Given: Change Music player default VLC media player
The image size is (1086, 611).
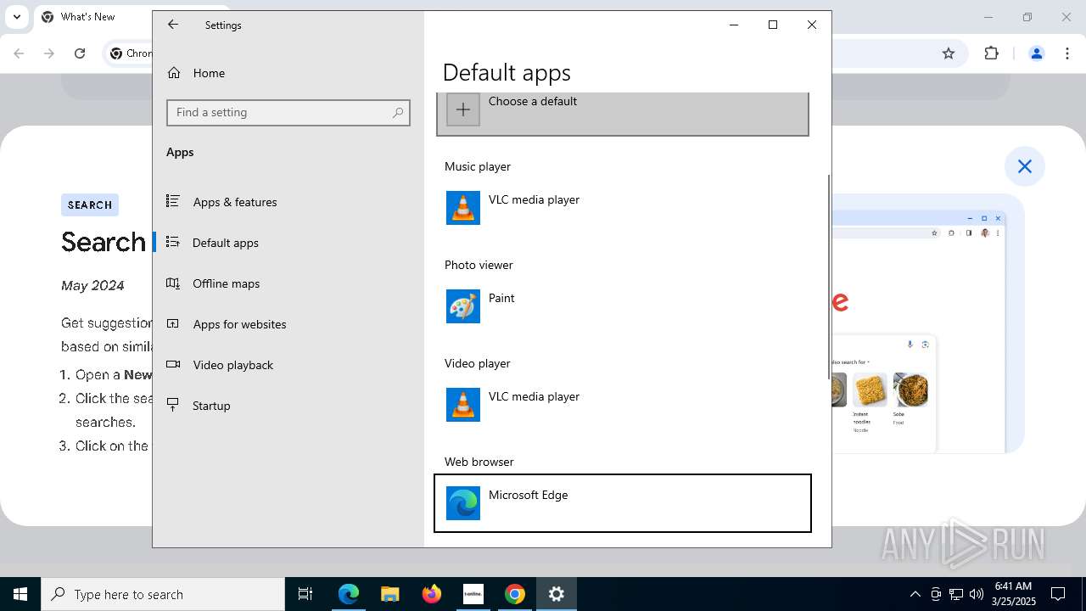Looking at the screenshot, I should pos(623,208).
